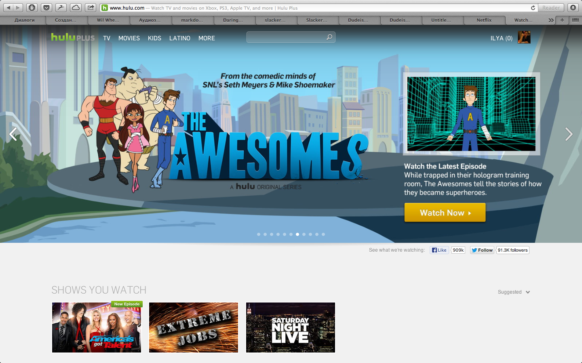Viewport: 582px width, 363px height.
Task: Click the SHOWS YOU WATCH heading
Action: coord(99,290)
